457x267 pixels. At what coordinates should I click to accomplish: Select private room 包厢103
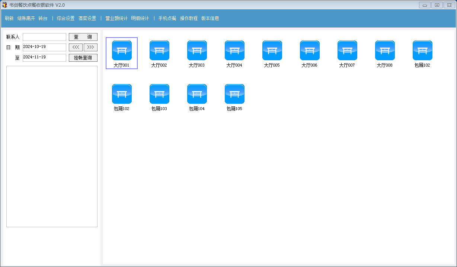[x=159, y=94]
